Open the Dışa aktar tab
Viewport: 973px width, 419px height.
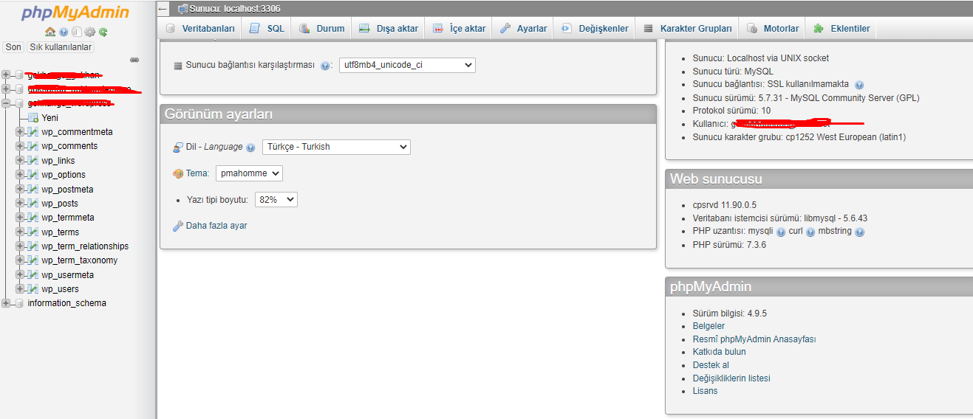pyautogui.click(x=388, y=29)
